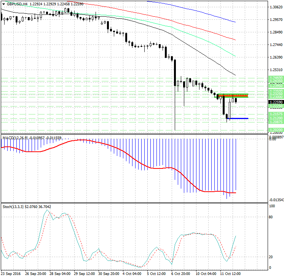Click the 23 Sep 2016 date label
Screen dimensions: 284x278
click(x=11, y=274)
